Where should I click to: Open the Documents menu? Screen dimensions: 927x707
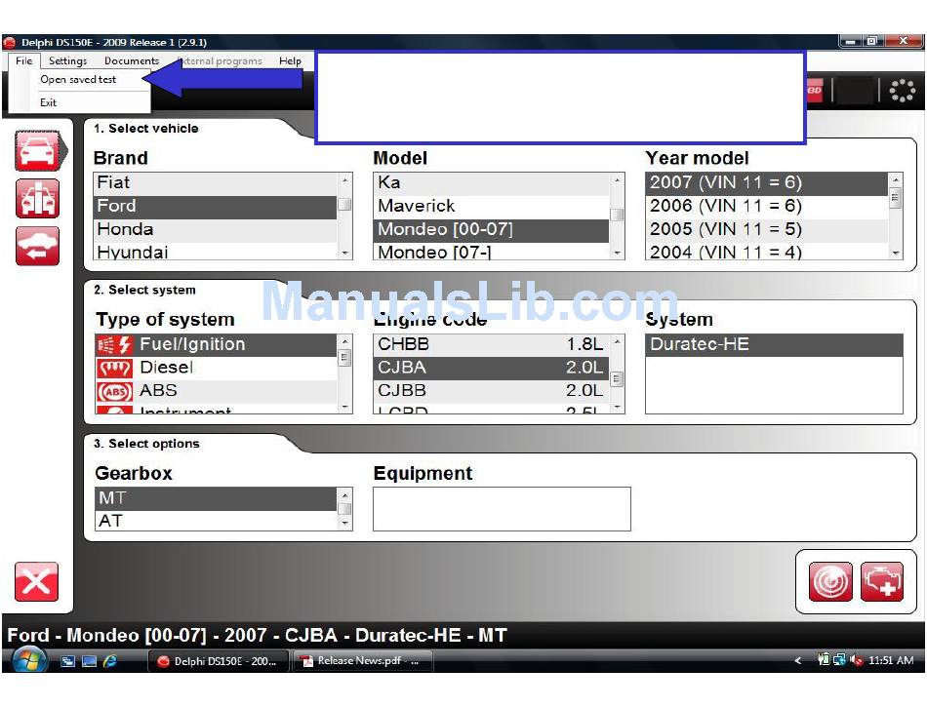tap(132, 60)
